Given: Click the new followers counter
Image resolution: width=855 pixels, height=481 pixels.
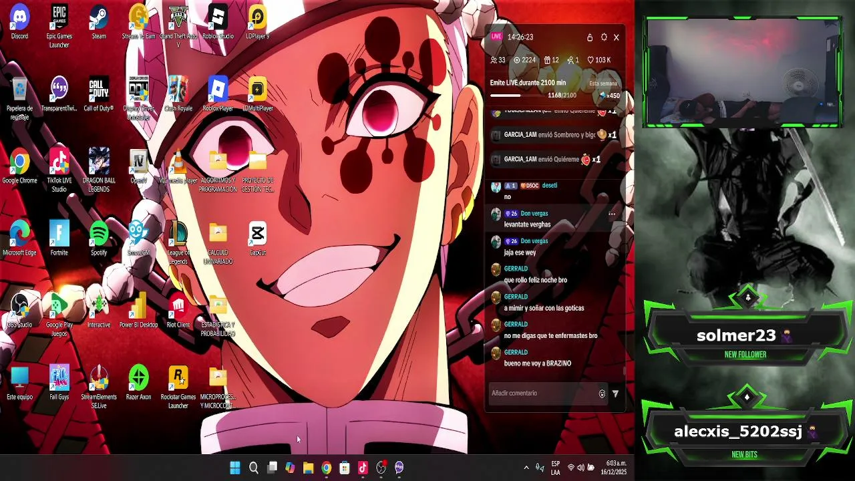Looking at the screenshot, I should pyautogui.click(x=573, y=60).
